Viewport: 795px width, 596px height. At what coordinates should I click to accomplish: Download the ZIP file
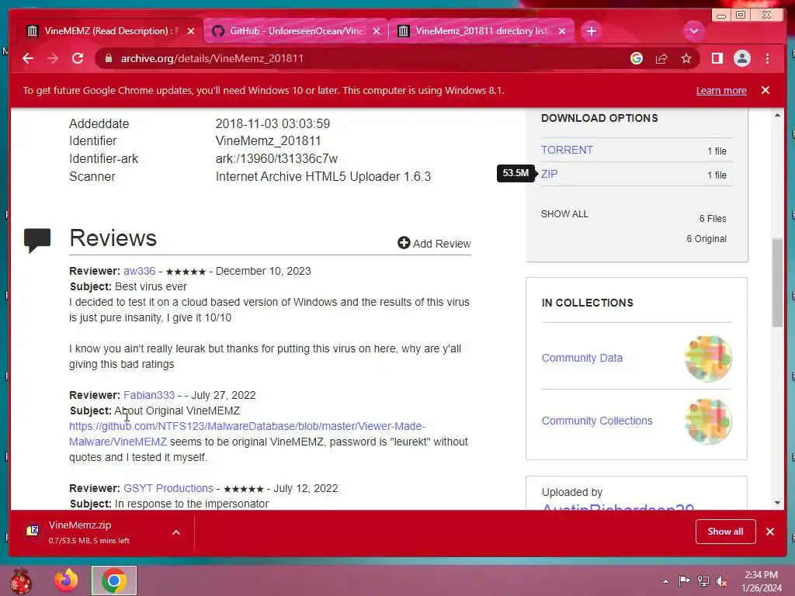tap(549, 174)
